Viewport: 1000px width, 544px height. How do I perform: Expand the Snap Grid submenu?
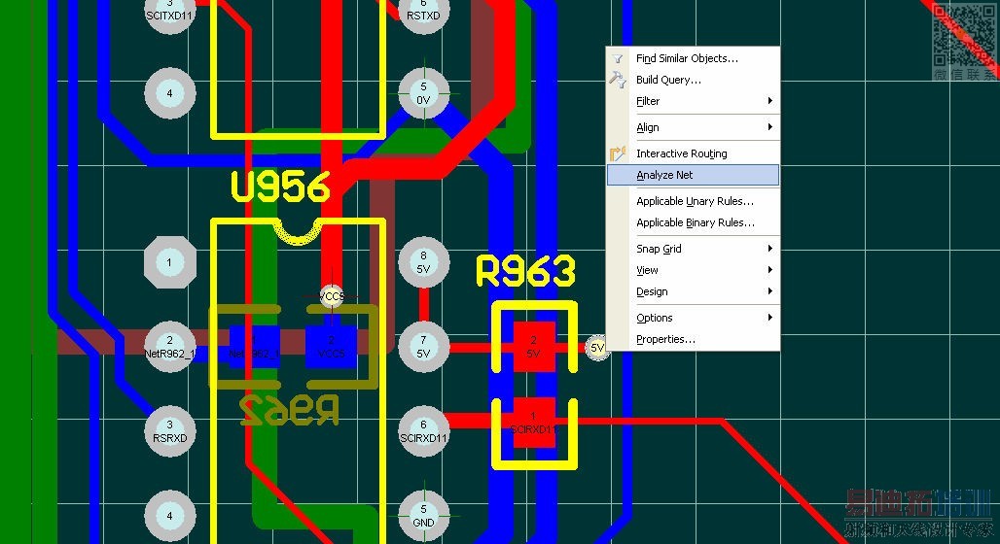click(x=693, y=249)
